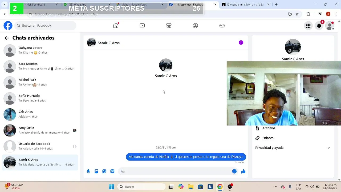Image resolution: width=341 pixels, height=192 pixels.
Task: Open Usuario de Facebook archived chat
Action: [40, 146]
